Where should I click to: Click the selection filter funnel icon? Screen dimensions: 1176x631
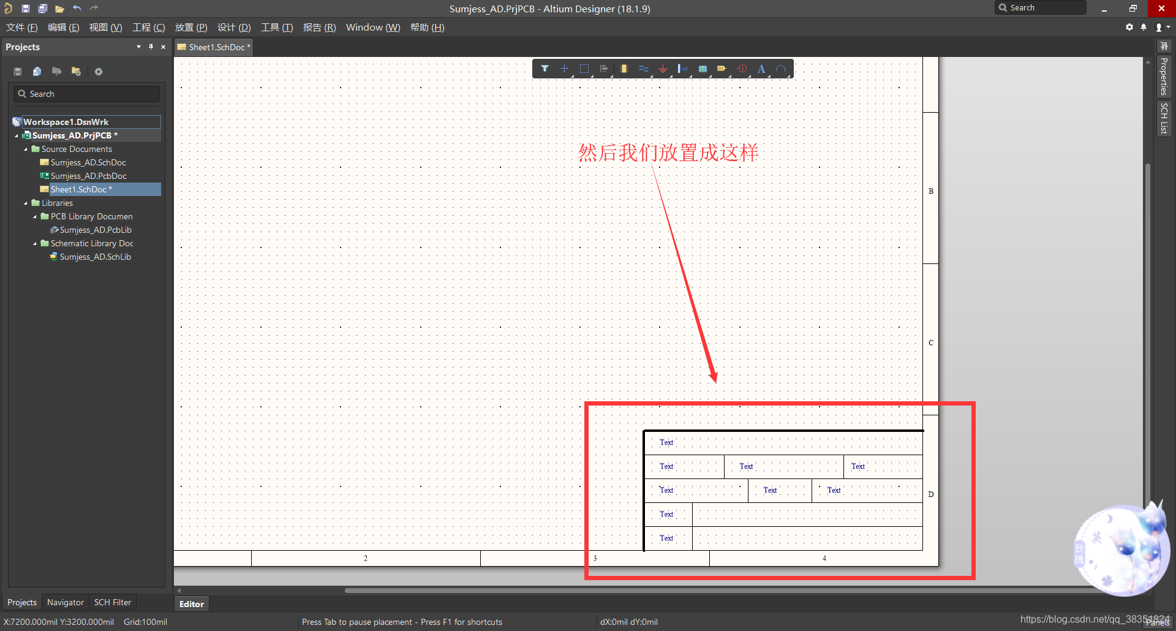tap(545, 69)
